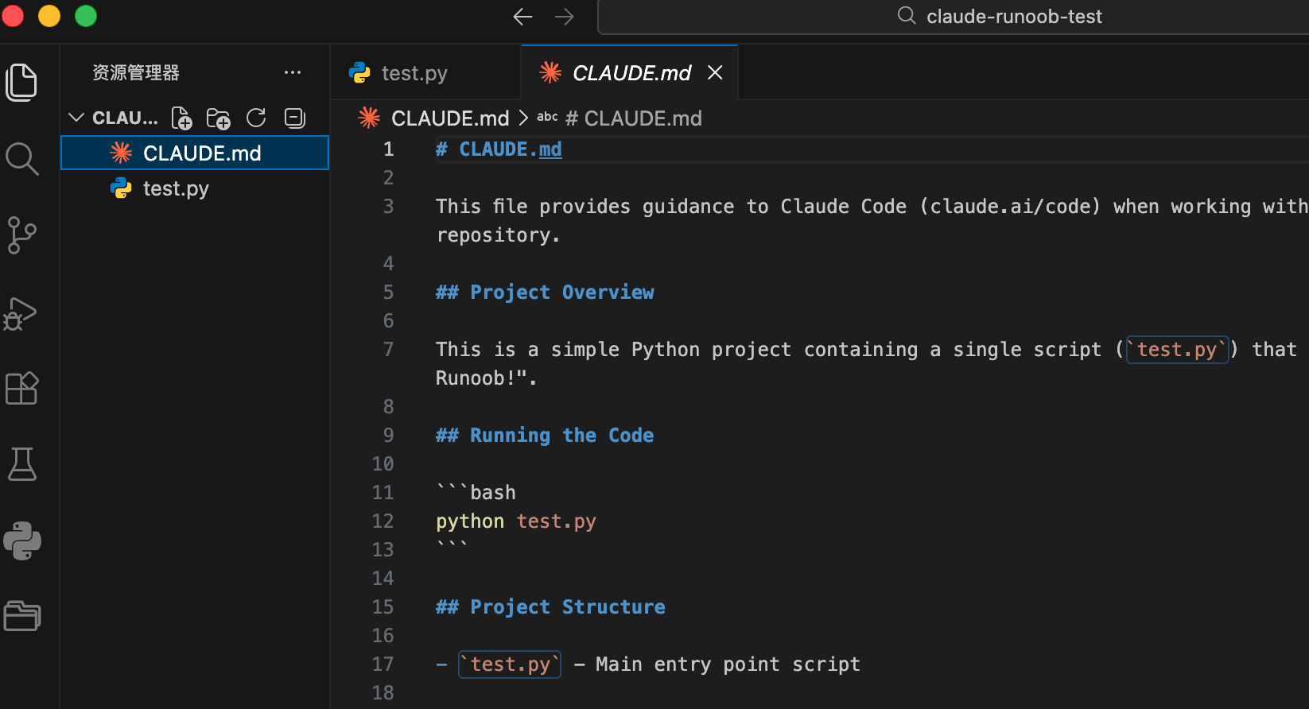Switch to the test.py editor tab
This screenshot has width=1309, height=709.
(414, 73)
